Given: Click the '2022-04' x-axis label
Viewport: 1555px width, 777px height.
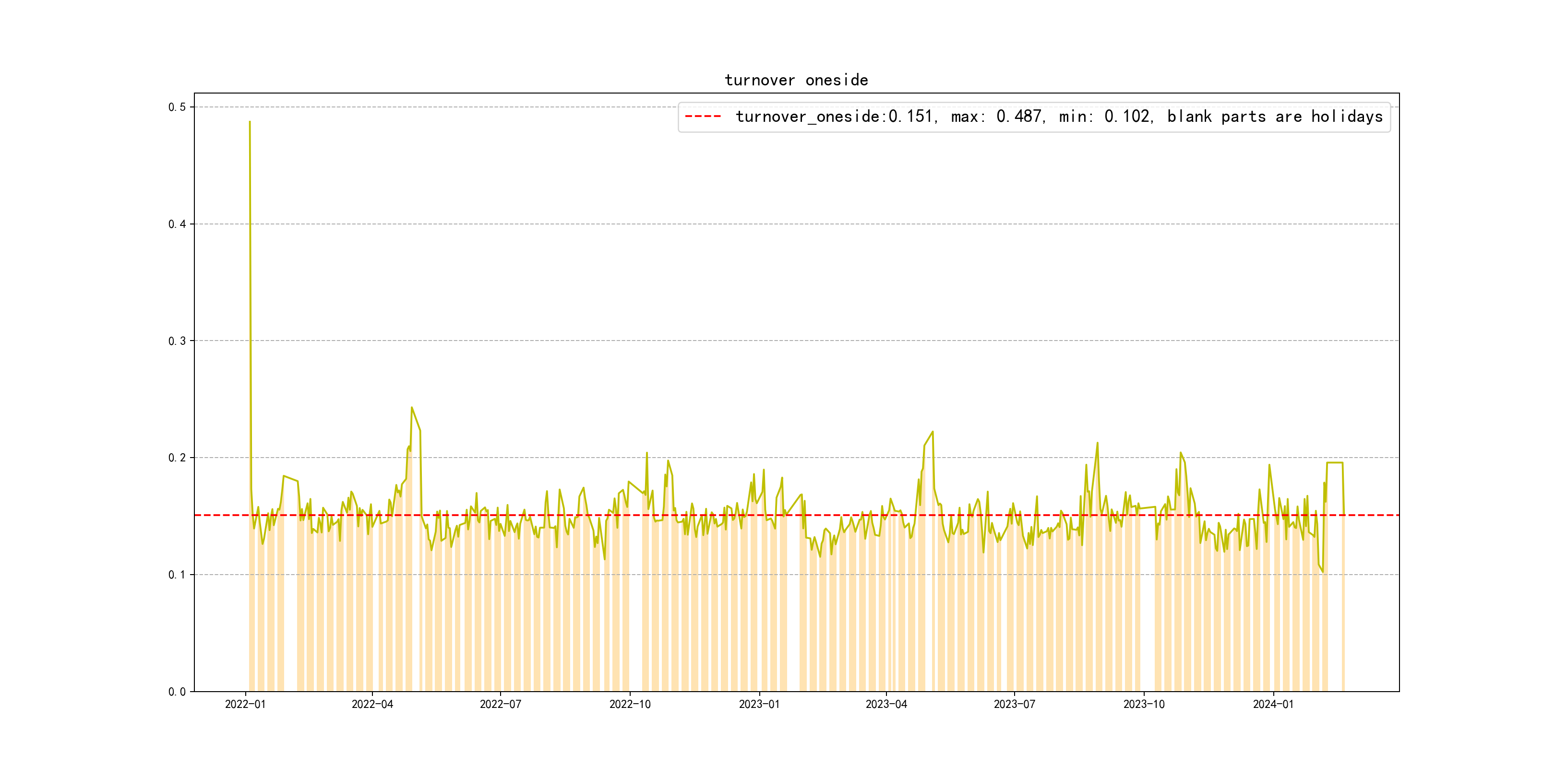Looking at the screenshot, I should [x=372, y=704].
